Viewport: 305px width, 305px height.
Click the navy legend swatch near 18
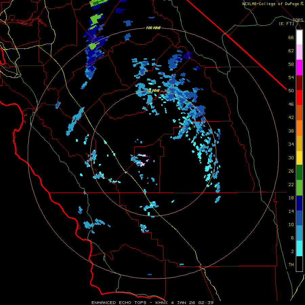click(x=299, y=203)
